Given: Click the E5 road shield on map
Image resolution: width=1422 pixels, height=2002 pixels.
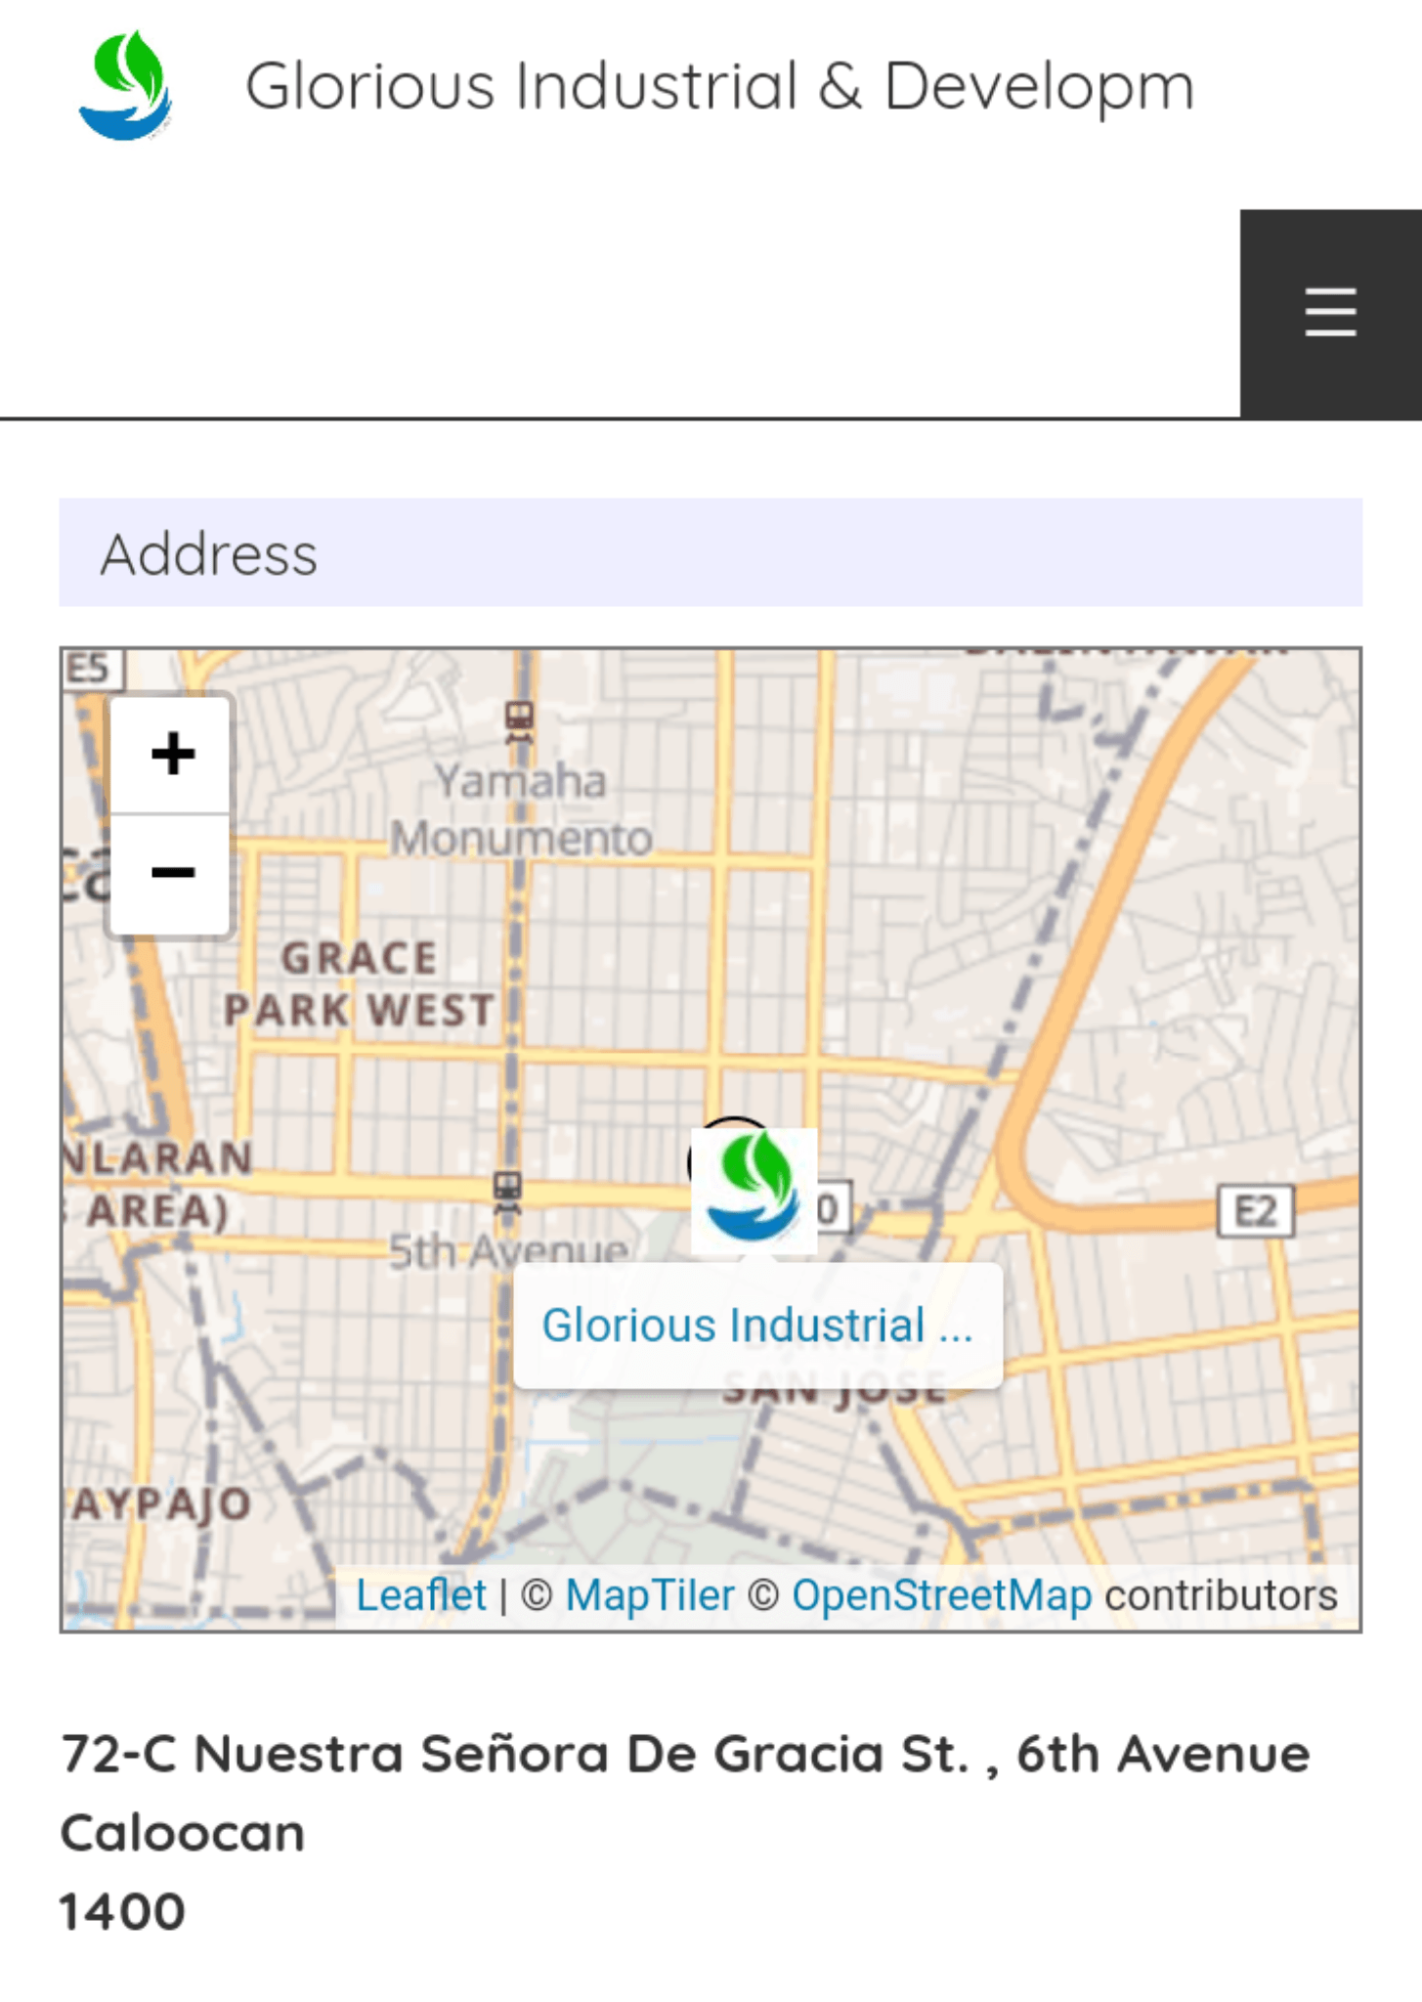Looking at the screenshot, I should tap(90, 669).
